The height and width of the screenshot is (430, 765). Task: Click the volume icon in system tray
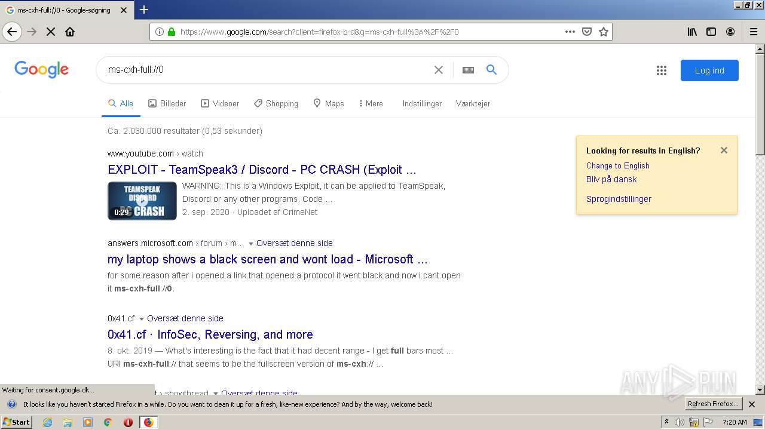680,422
